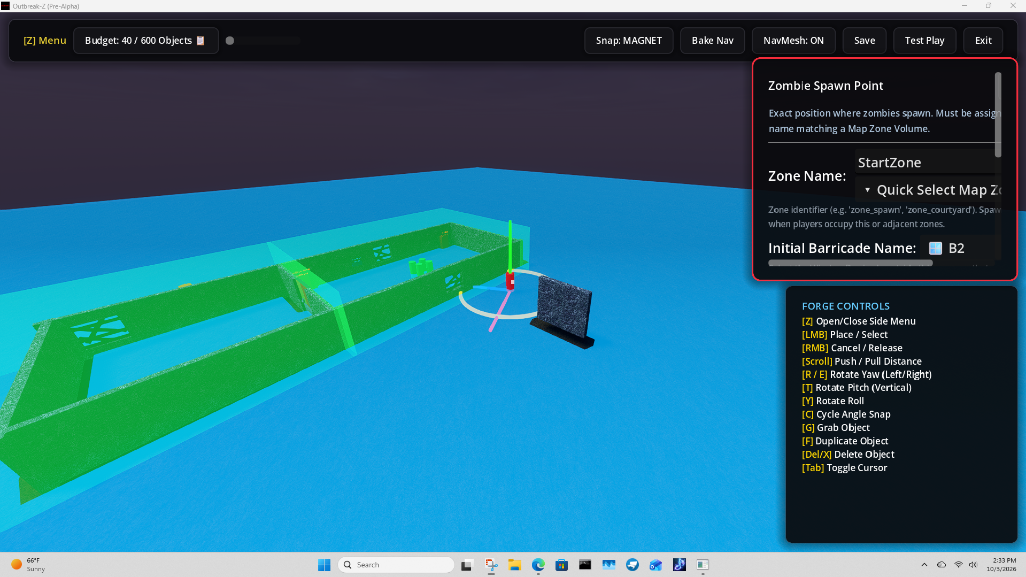Click the 'FORGE CONTROLS' heading
The width and height of the screenshot is (1026, 577).
point(846,306)
